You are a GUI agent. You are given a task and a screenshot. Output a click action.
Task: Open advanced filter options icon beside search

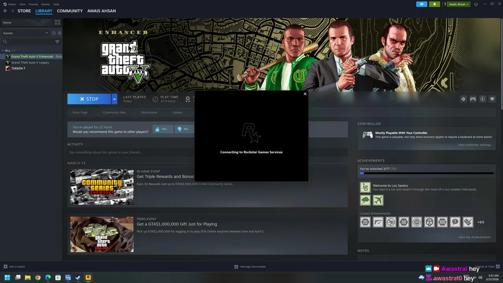(57, 42)
